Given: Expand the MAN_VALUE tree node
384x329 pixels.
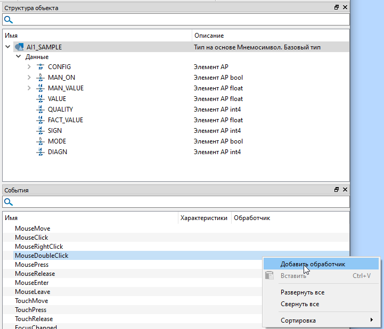Looking at the screenshot, I should tap(29, 88).
